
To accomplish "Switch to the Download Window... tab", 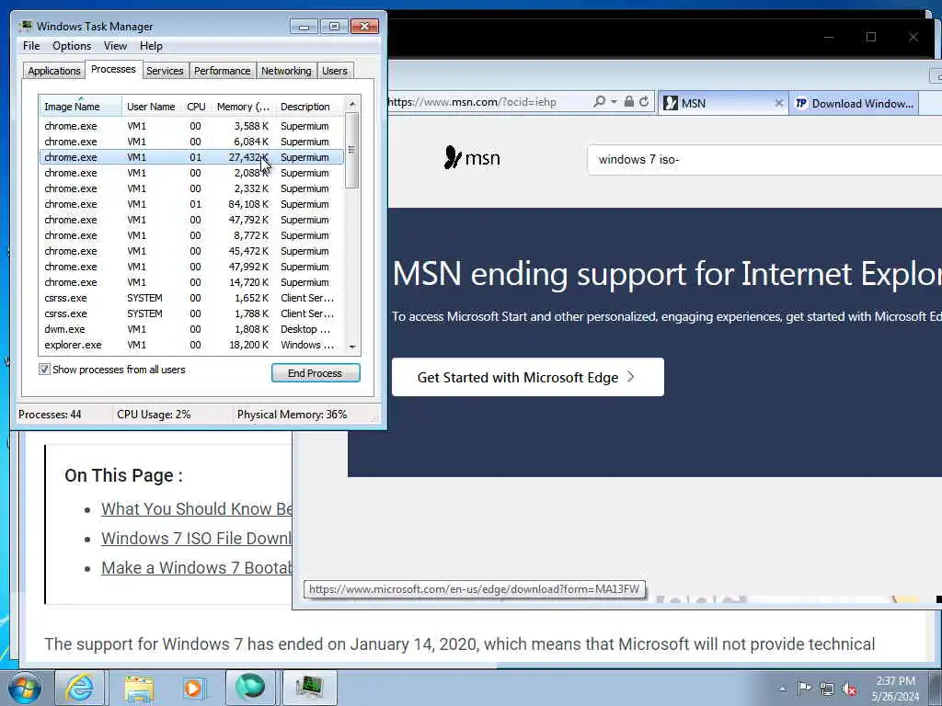I will tap(854, 103).
